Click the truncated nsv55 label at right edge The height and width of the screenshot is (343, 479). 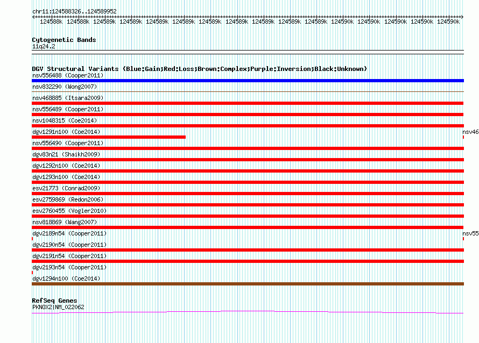[x=470, y=233]
